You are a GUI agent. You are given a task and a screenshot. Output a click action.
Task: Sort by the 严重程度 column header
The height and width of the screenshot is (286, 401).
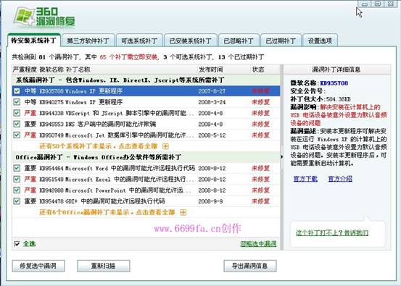(25, 70)
